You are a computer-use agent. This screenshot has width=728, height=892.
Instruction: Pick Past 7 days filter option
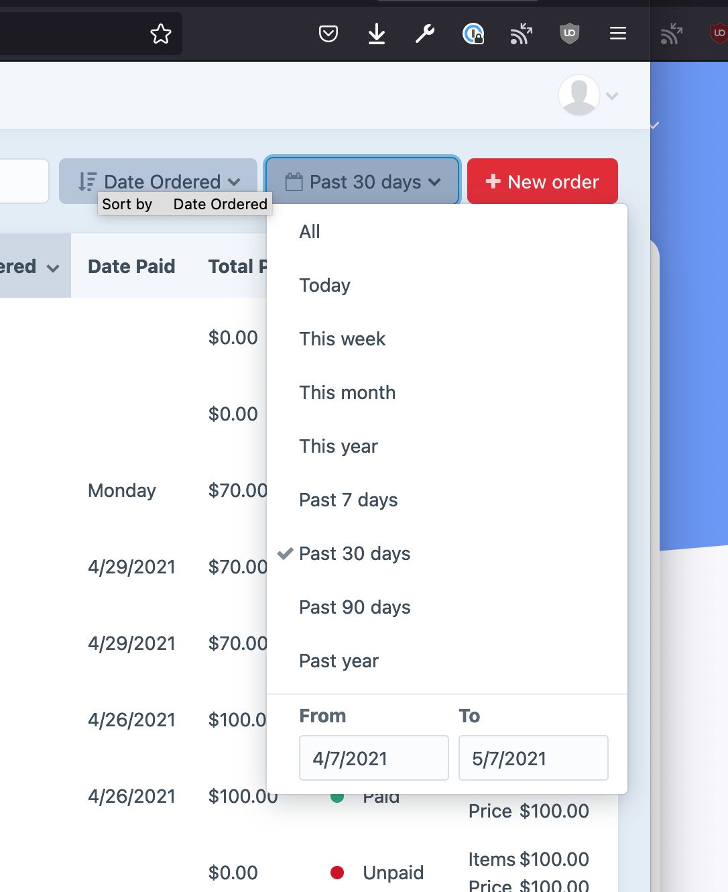446,500
